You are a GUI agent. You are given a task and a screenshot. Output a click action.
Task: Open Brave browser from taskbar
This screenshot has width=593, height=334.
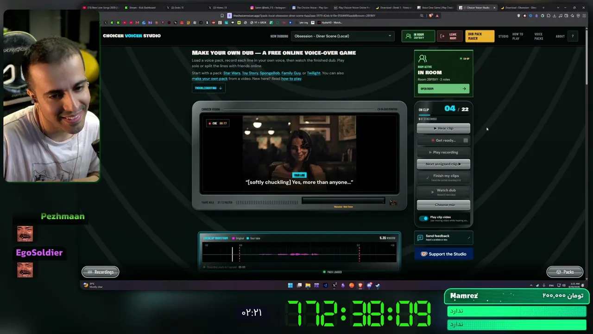coord(360,285)
